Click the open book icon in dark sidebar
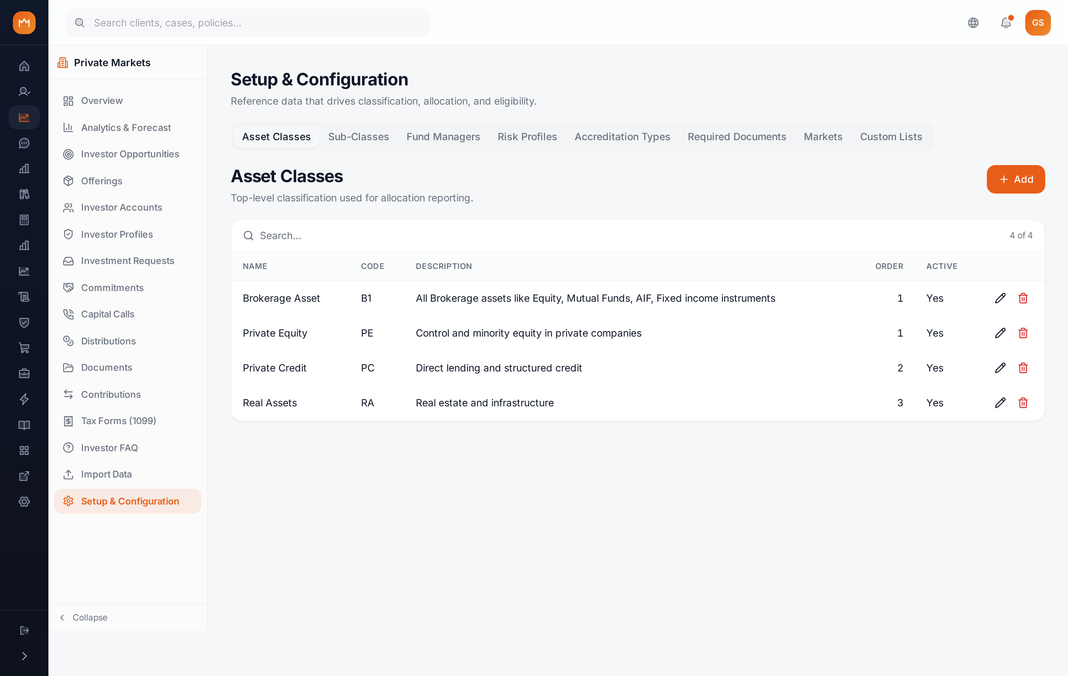 pyautogui.click(x=24, y=425)
